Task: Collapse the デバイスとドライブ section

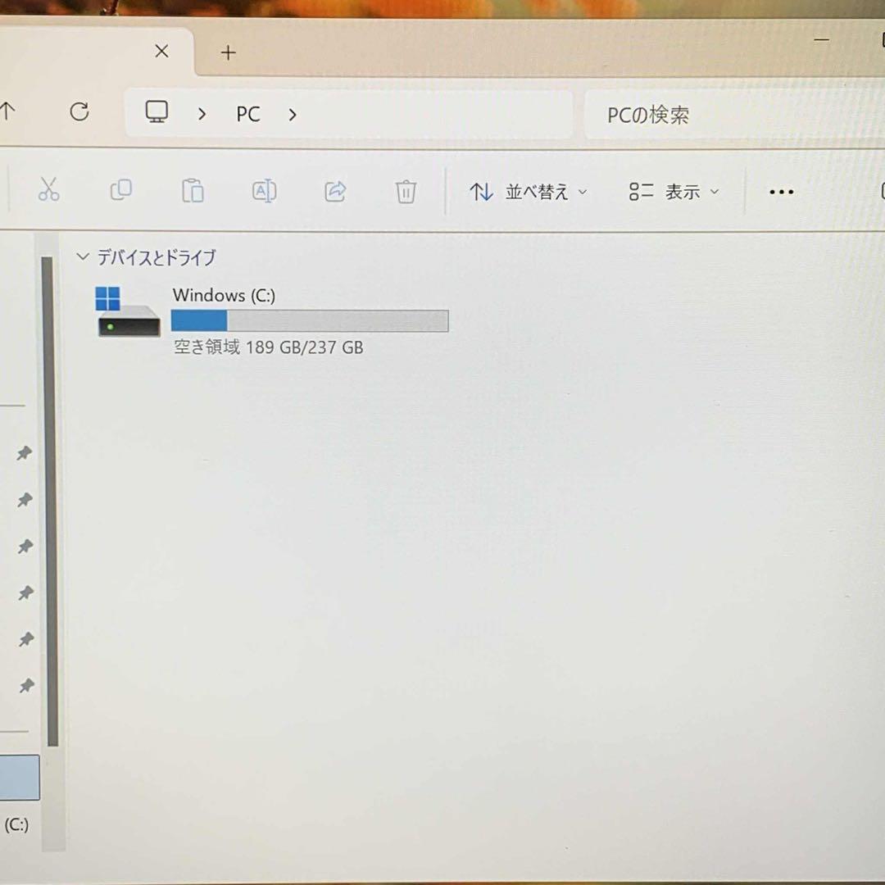Action: (x=82, y=256)
